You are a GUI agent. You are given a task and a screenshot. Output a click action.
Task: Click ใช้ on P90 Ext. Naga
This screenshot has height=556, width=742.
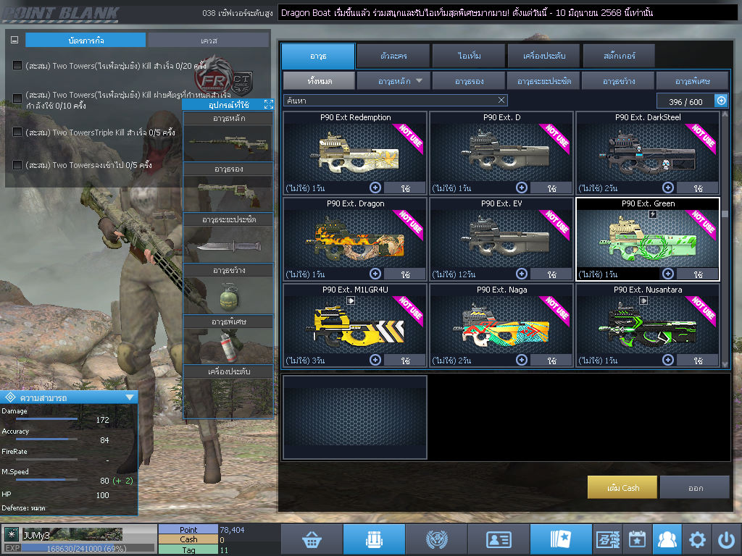[x=551, y=361]
